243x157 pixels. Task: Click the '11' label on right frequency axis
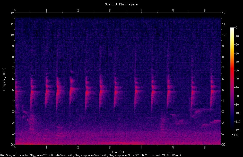click(224, 24)
